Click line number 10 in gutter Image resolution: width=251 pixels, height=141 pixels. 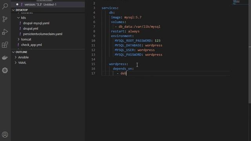[x=93, y=41]
